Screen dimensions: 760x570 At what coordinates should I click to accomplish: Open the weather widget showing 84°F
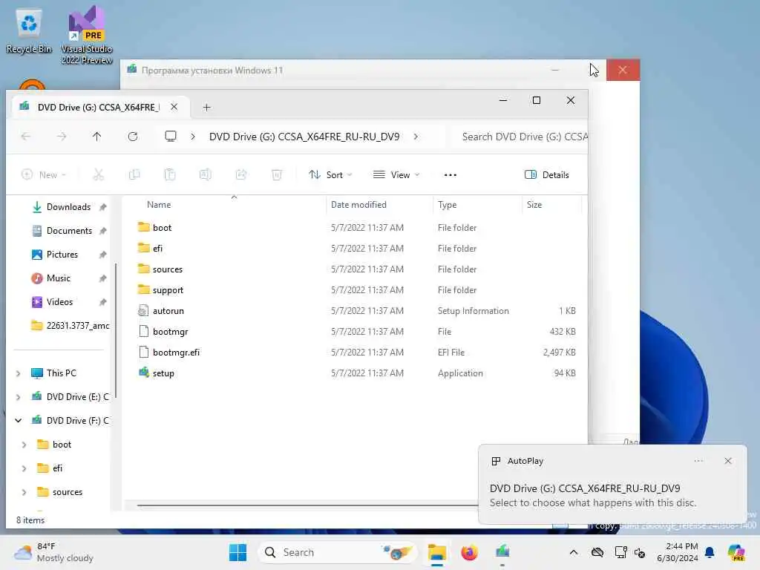[53, 552]
